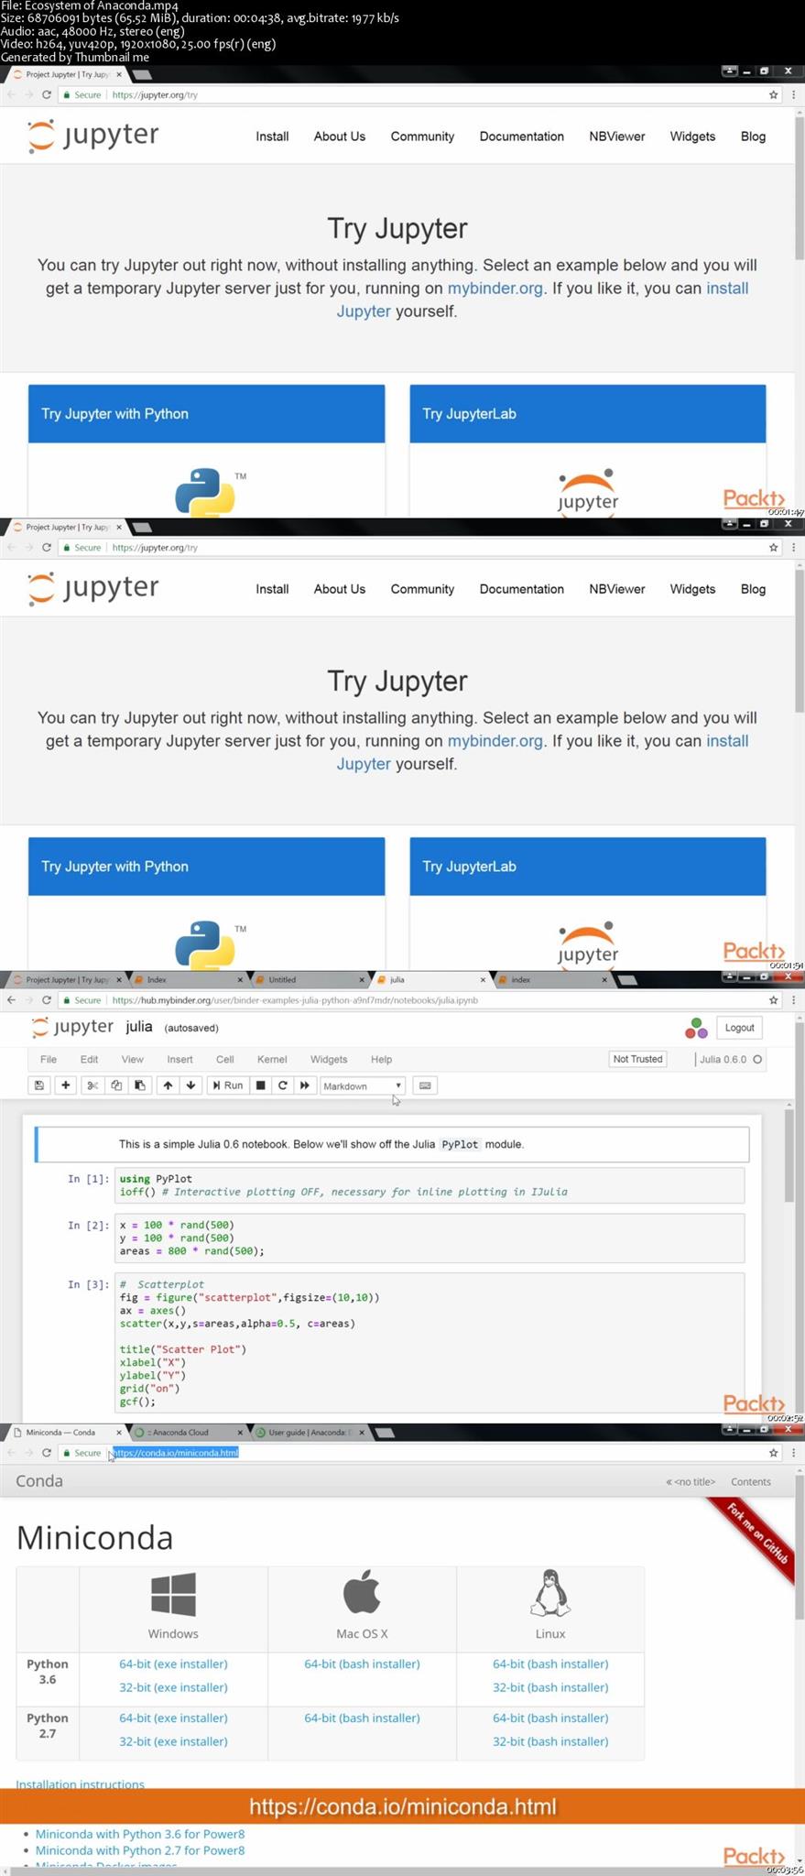This screenshot has width=805, height=1876.
Task: Open the command palette keyboard icon
Action: pyautogui.click(x=424, y=1085)
